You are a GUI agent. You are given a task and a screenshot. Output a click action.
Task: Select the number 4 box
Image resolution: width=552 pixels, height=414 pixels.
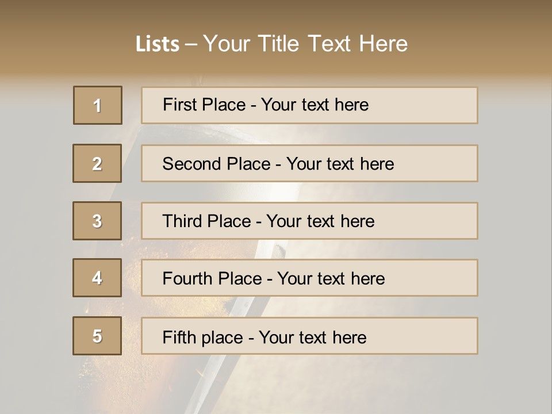coord(97,278)
